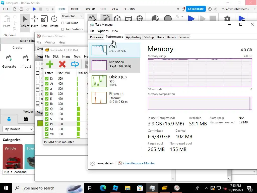Uncheck RAM disk W: checkbox

[47, 134]
